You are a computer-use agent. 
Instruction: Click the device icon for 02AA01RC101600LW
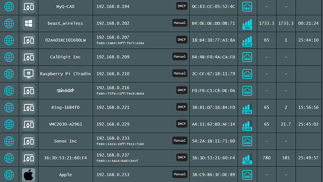pos(29,40)
